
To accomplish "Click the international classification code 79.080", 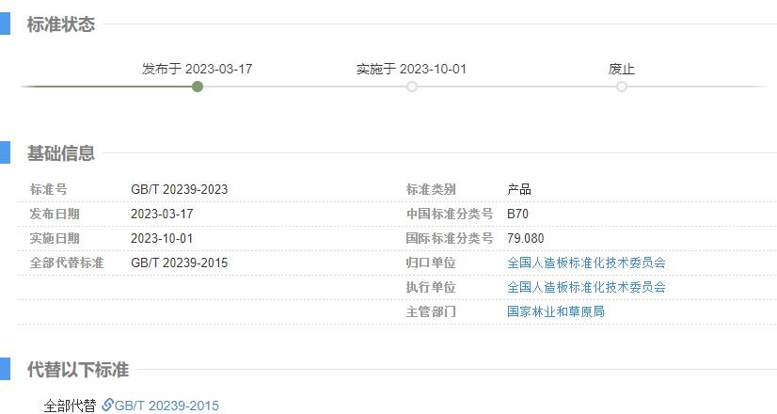I will pyautogui.click(x=525, y=238).
